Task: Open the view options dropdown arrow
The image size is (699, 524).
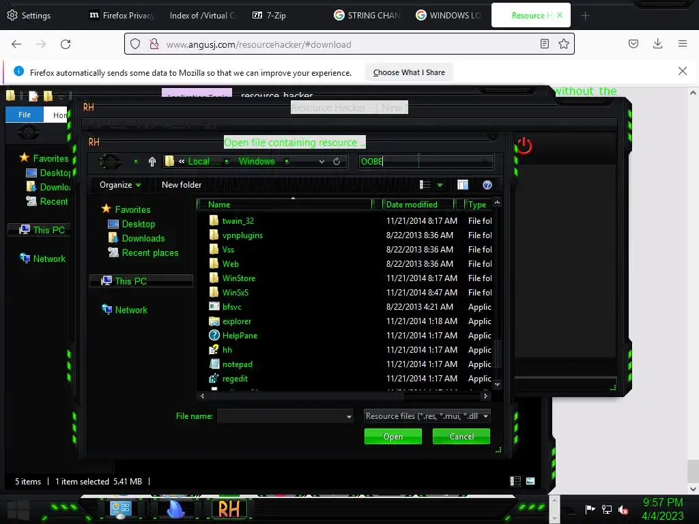Action: (440, 185)
